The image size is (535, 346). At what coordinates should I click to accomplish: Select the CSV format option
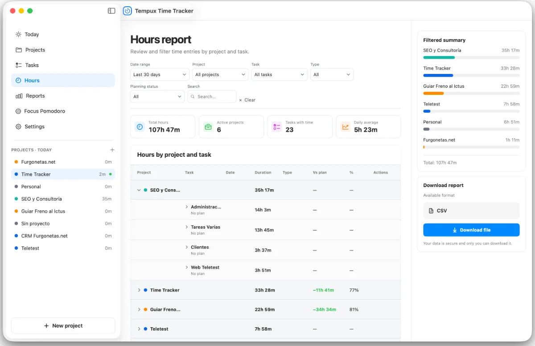(471, 211)
